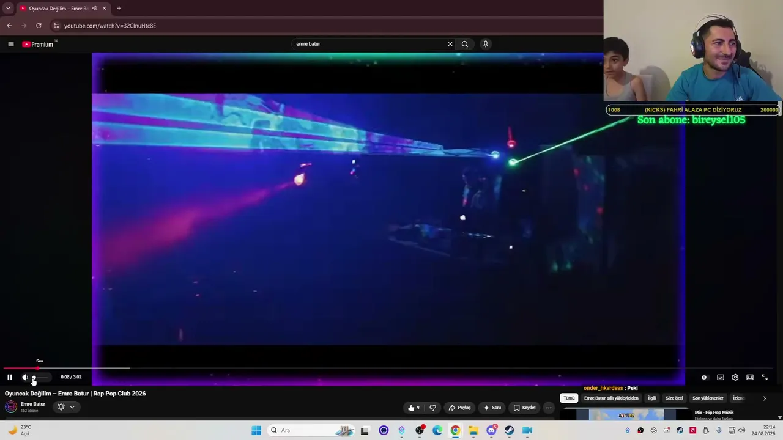
Task: Select 'Emre Batur adlı yükleyiciden' chip
Action: click(x=611, y=398)
